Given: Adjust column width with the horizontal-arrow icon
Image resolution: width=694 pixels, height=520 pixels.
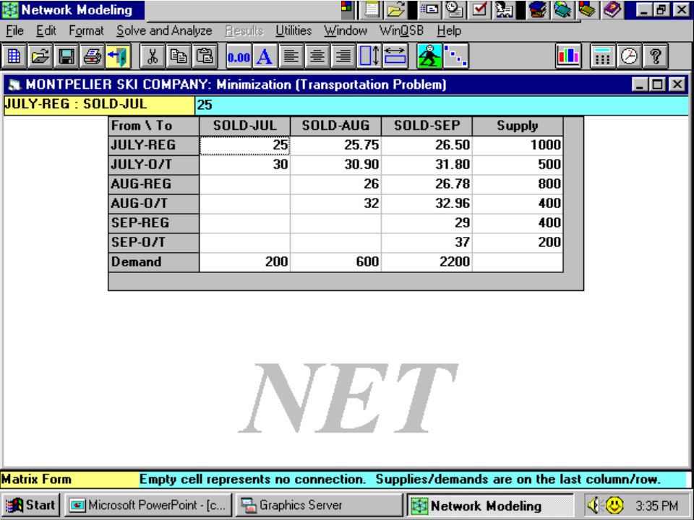Looking at the screenshot, I should click(395, 56).
